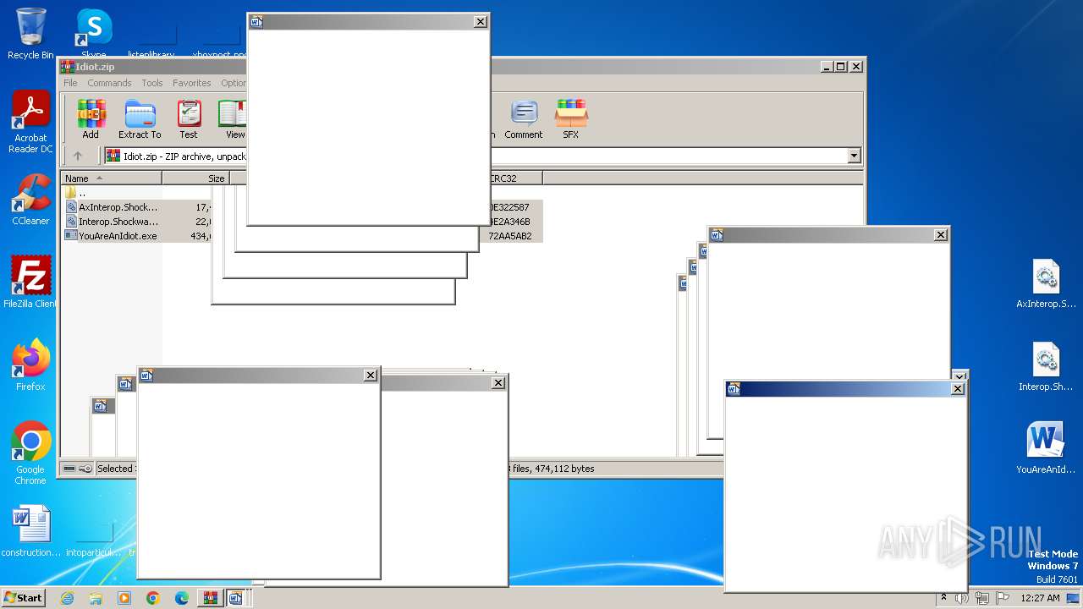Click the Add button in WinRAR toolbar
The height and width of the screenshot is (609, 1083).
click(x=91, y=119)
